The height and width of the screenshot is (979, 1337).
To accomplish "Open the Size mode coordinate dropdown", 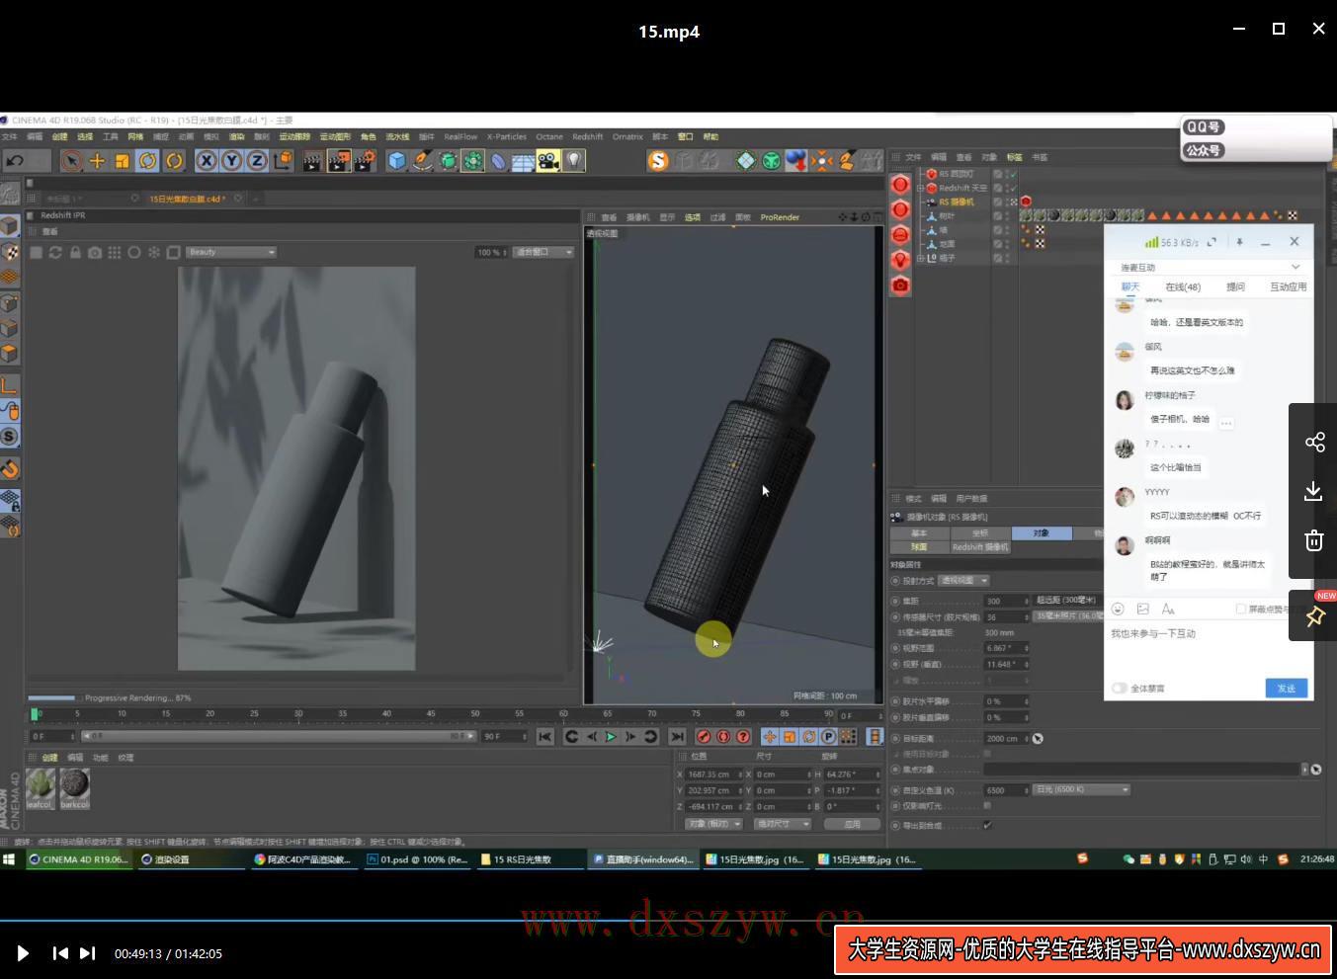I will 783,824.
